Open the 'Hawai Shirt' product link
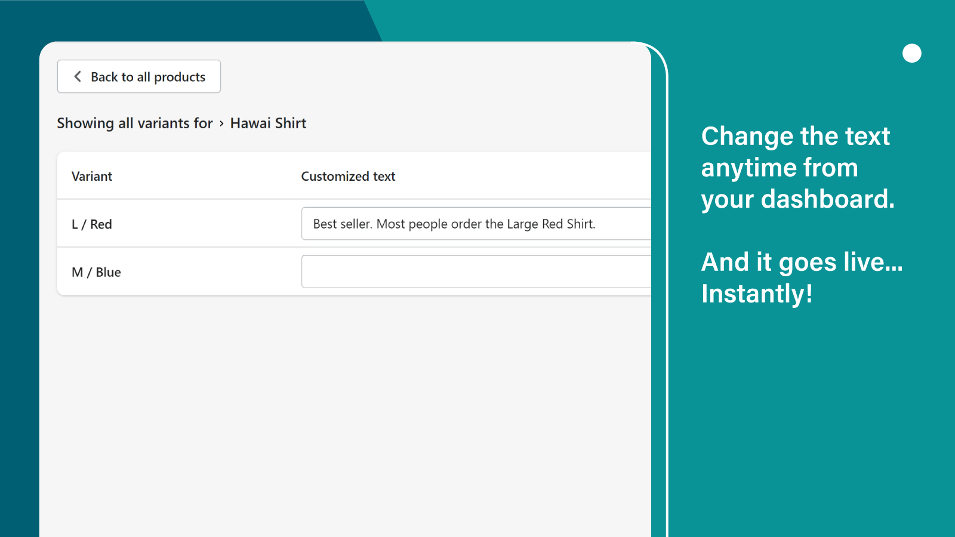955x537 pixels. pyautogui.click(x=268, y=123)
